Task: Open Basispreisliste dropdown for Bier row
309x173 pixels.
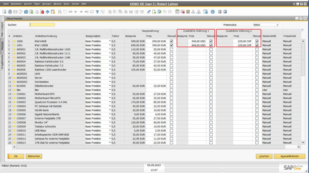Action: click(x=110, y=90)
